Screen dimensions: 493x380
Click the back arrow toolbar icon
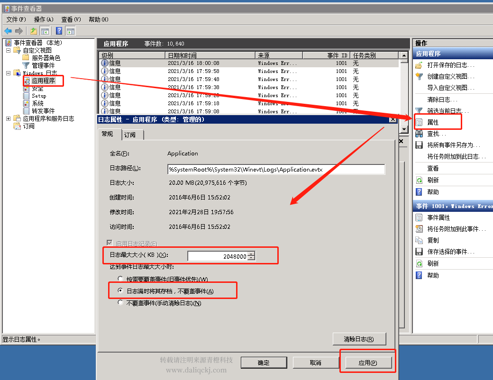click(x=8, y=31)
